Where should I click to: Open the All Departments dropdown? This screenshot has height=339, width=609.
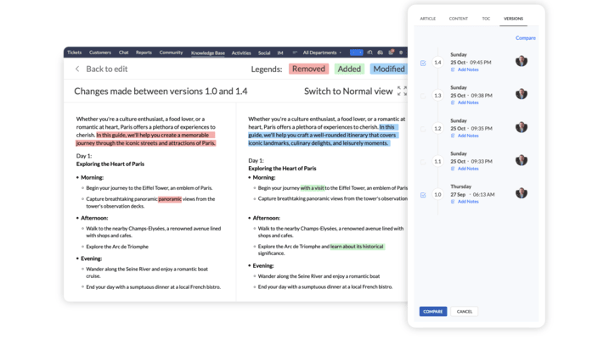tap(322, 53)
